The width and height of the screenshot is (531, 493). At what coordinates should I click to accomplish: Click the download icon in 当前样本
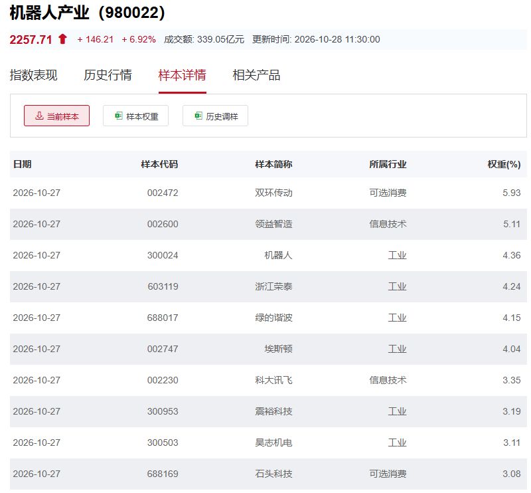[39, 116]
